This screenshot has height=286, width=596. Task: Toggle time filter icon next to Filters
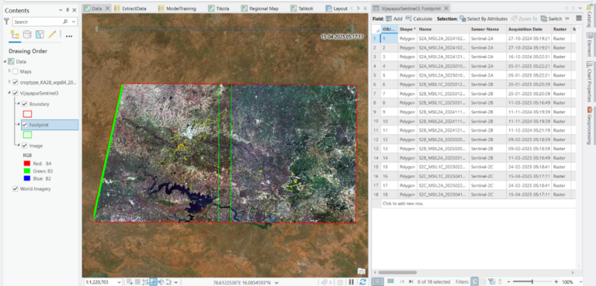point(474,282)
